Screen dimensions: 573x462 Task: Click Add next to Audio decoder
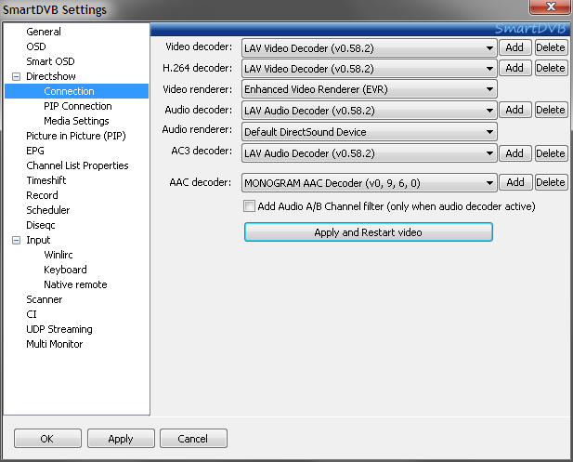(x=514, y=110)
